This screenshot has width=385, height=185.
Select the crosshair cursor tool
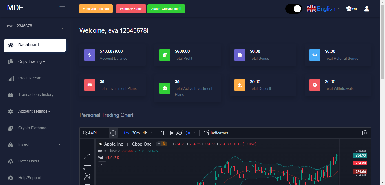(87, 146)
